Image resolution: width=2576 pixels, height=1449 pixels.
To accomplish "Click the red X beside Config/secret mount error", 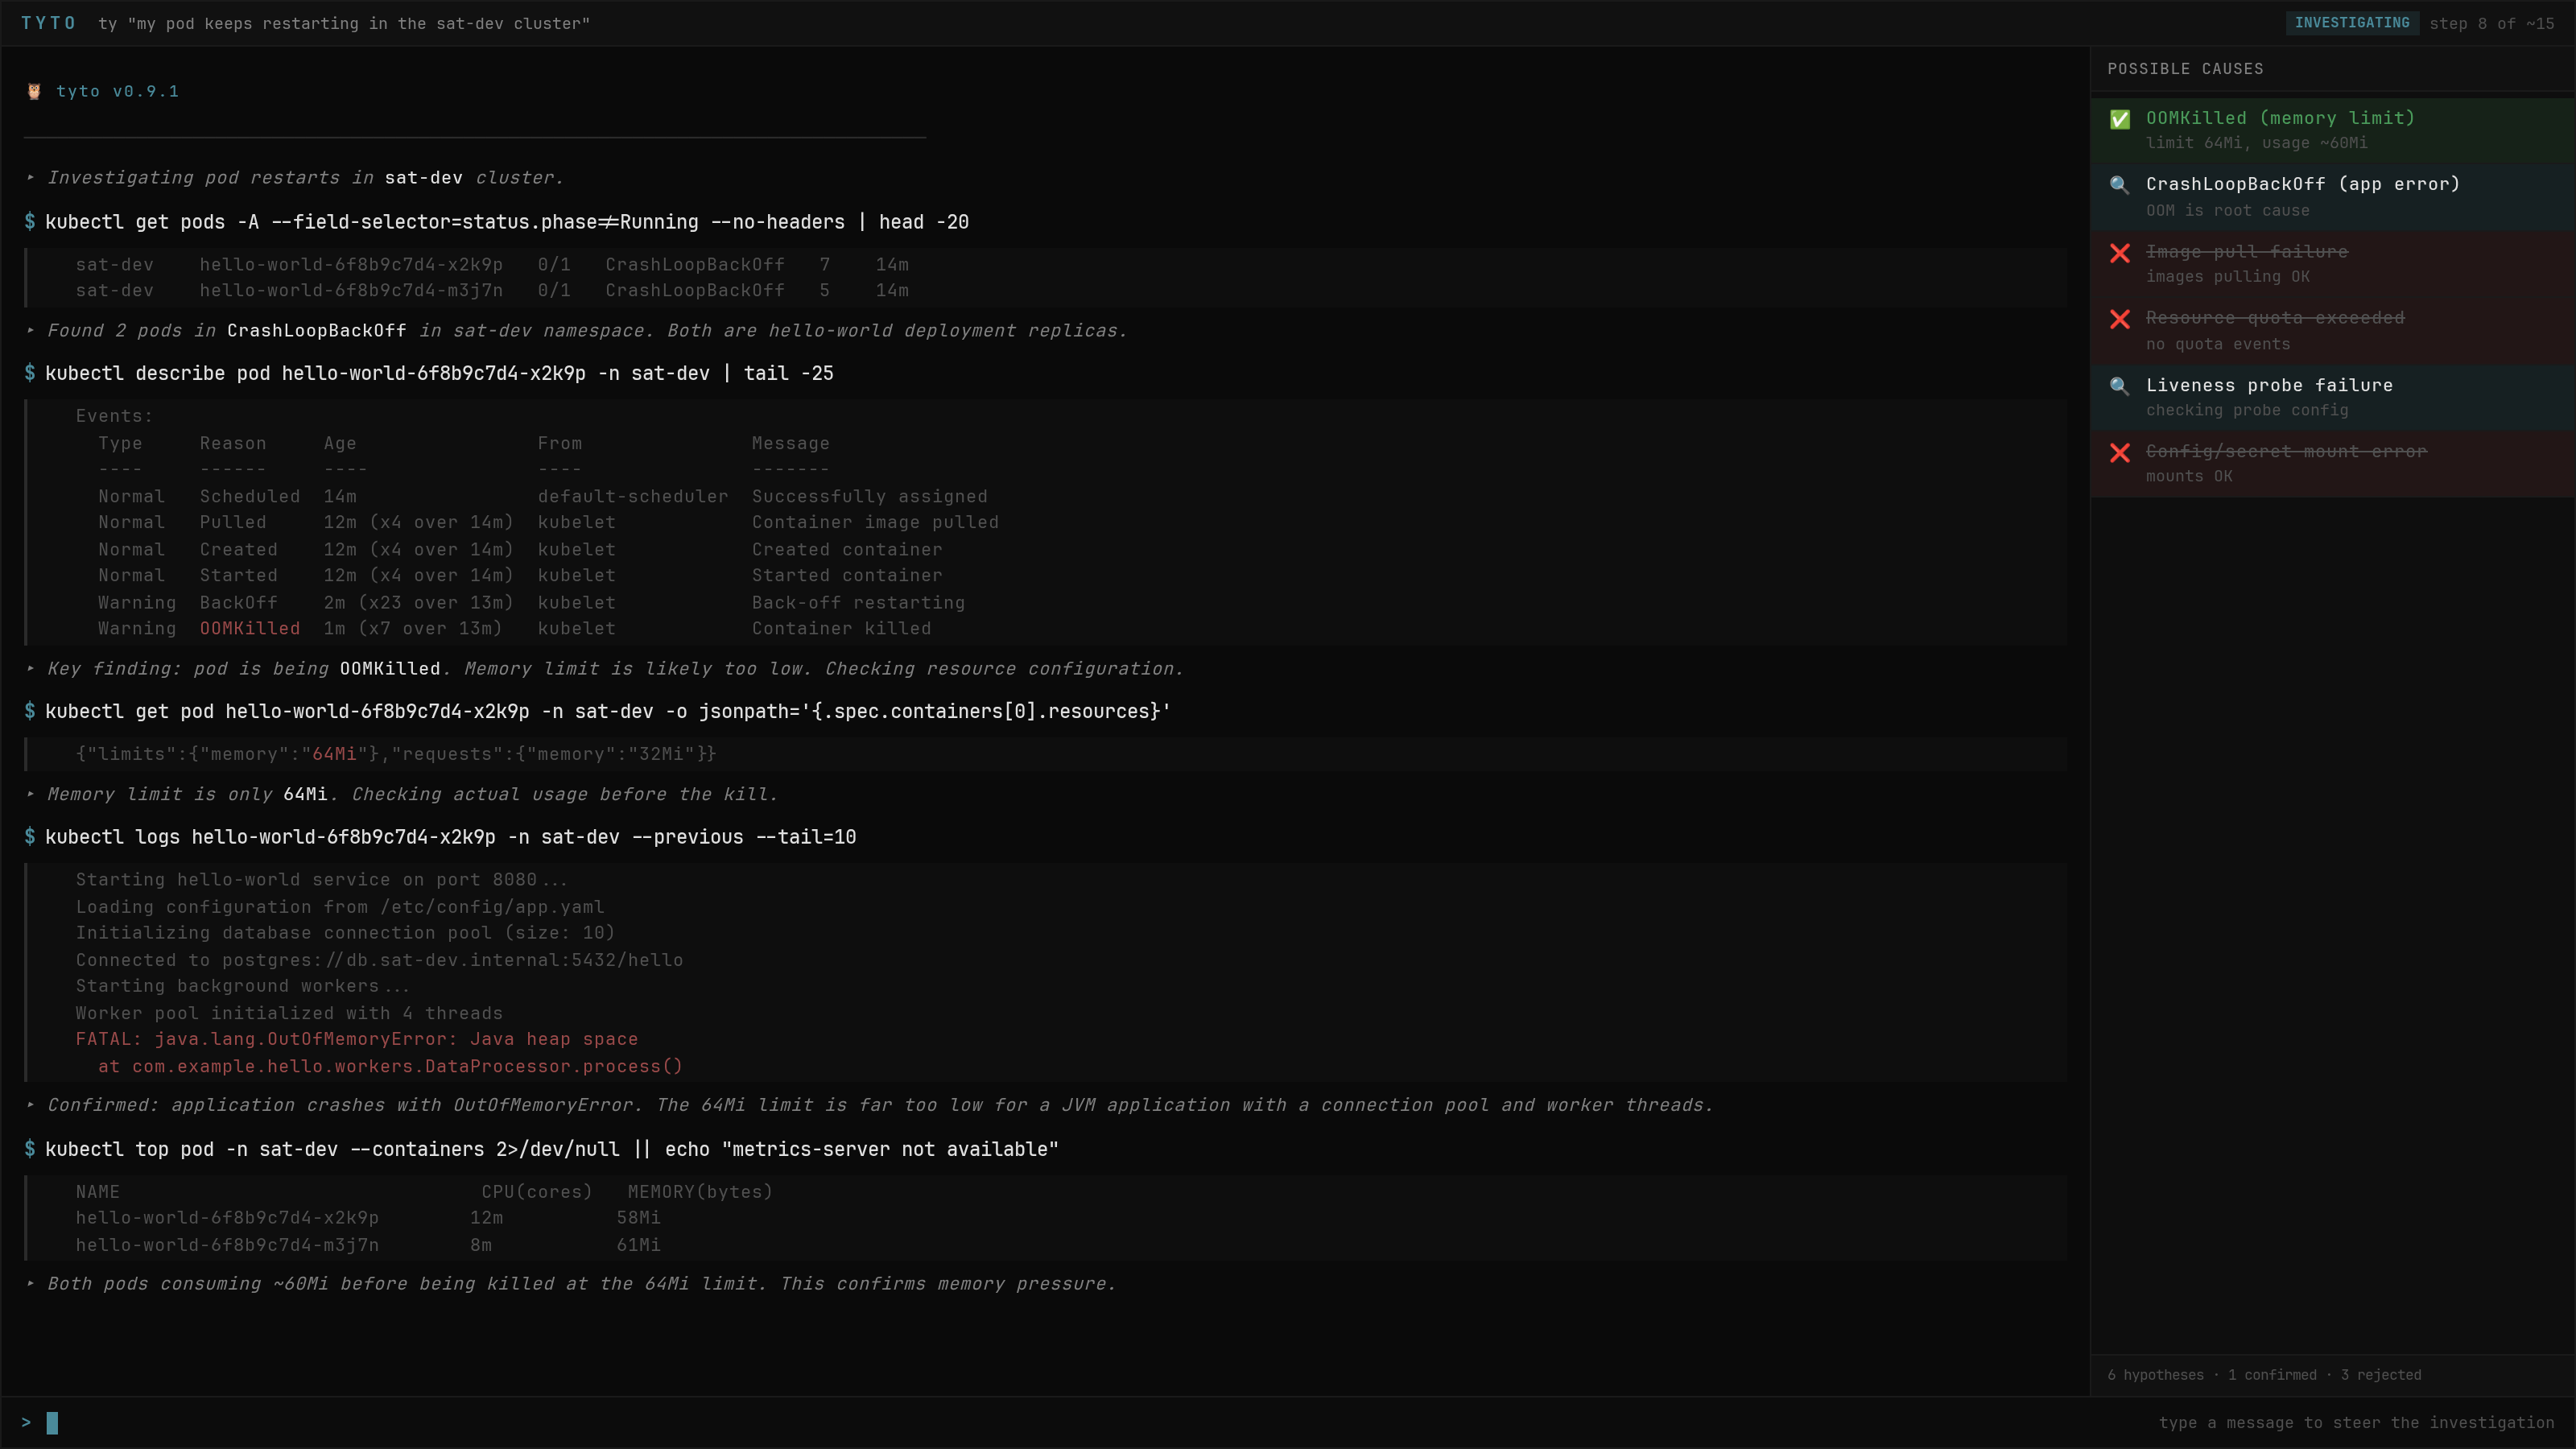I will [2119, 453].
